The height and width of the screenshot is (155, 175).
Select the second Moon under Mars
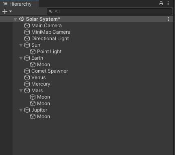(44, 103)
